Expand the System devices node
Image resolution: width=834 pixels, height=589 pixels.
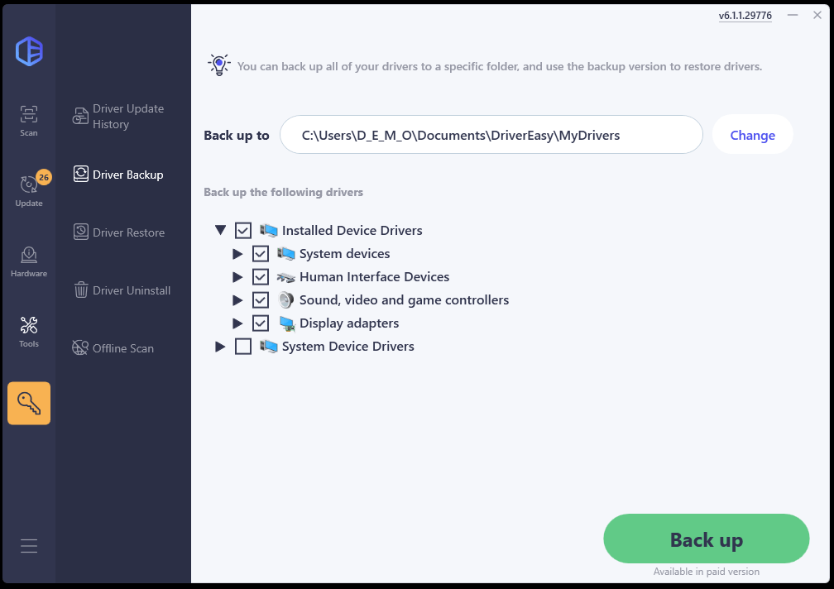tap(237, 254)
